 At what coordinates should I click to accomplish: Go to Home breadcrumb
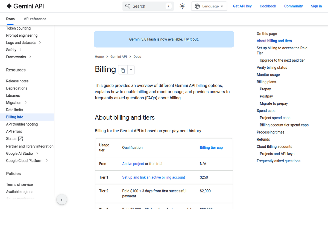tap(99, 57)
